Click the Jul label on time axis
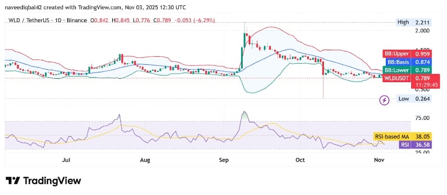Viewport: 447px width, 195px height. point(66,160)
